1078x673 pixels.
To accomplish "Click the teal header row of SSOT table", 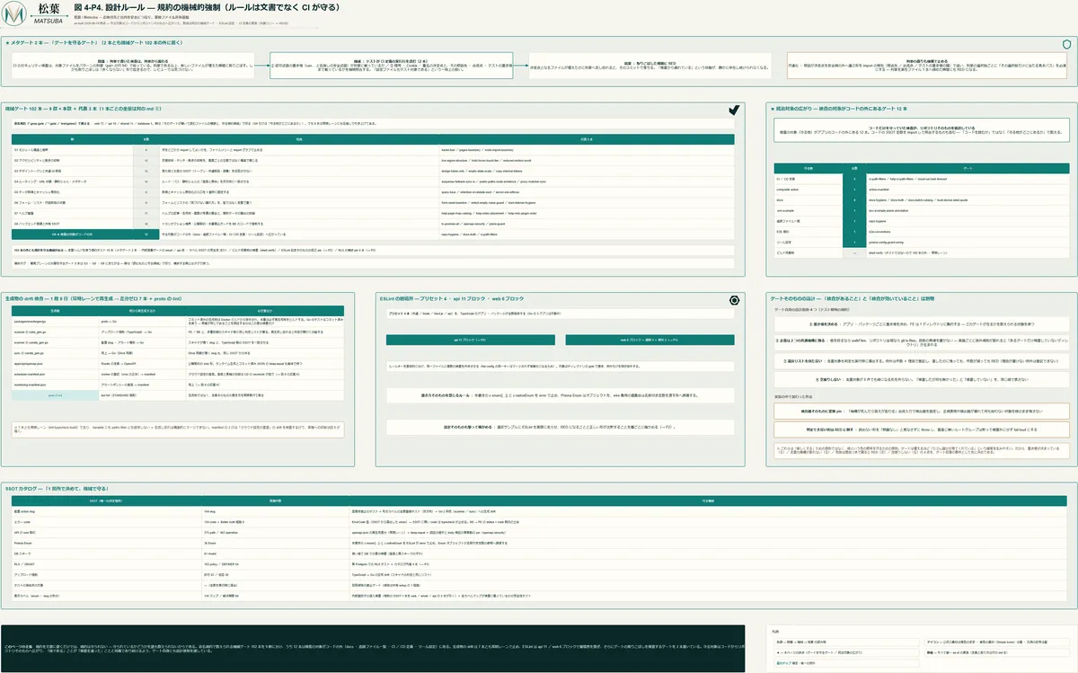I will [539, 499].
